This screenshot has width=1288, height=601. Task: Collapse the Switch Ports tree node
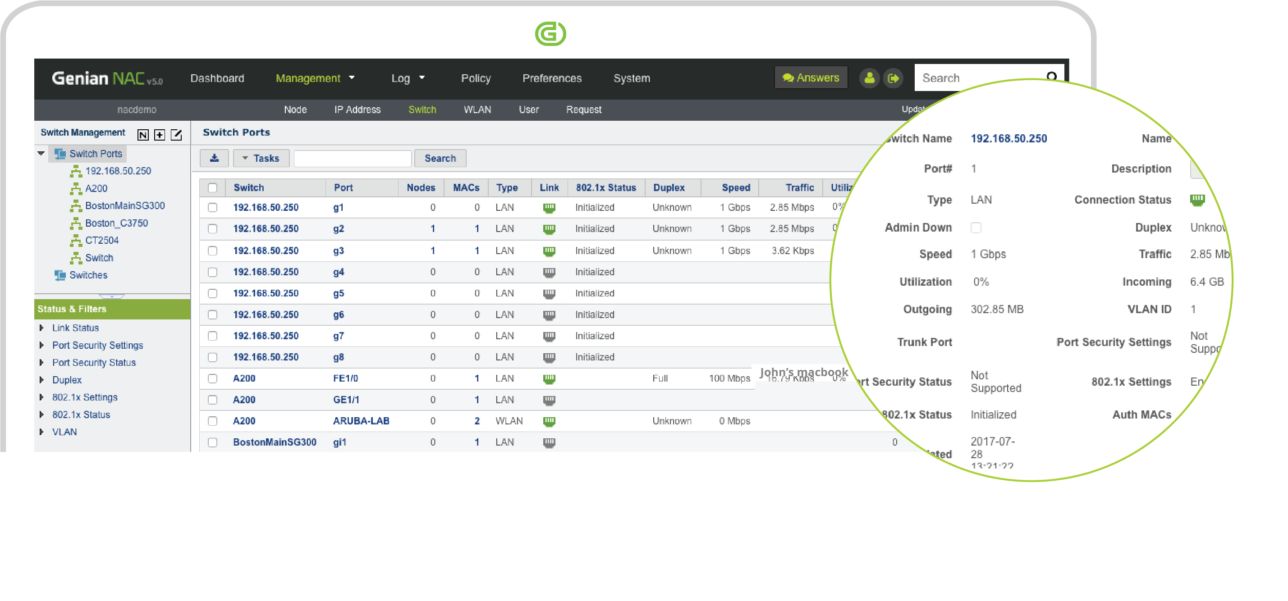tap(41, 153)
